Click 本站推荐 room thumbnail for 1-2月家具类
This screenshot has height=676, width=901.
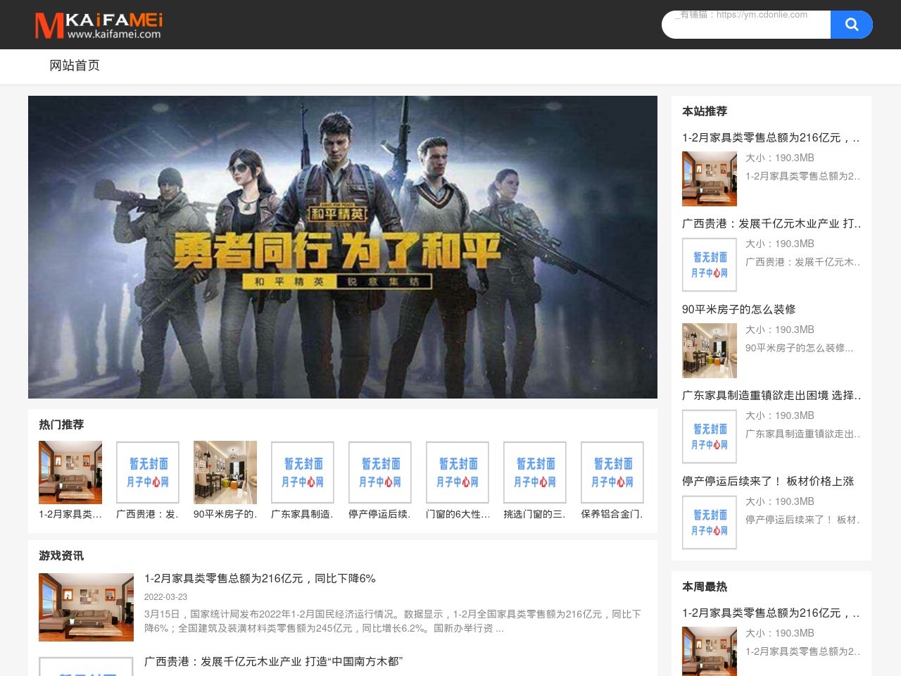pos(710,179)
